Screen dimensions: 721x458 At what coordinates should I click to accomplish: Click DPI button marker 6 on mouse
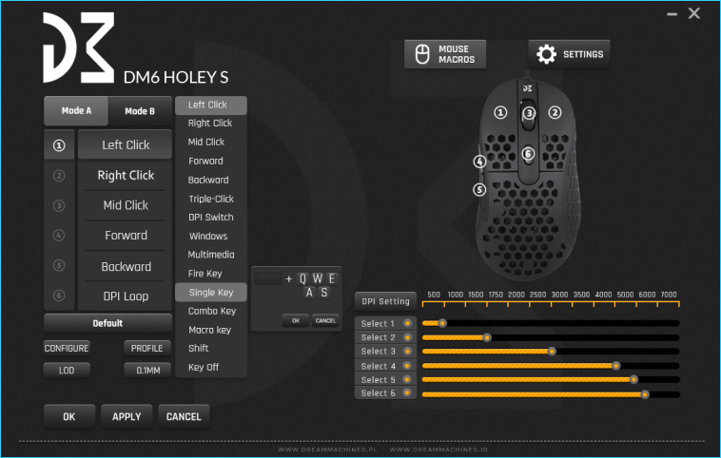(x=528, y=153)
